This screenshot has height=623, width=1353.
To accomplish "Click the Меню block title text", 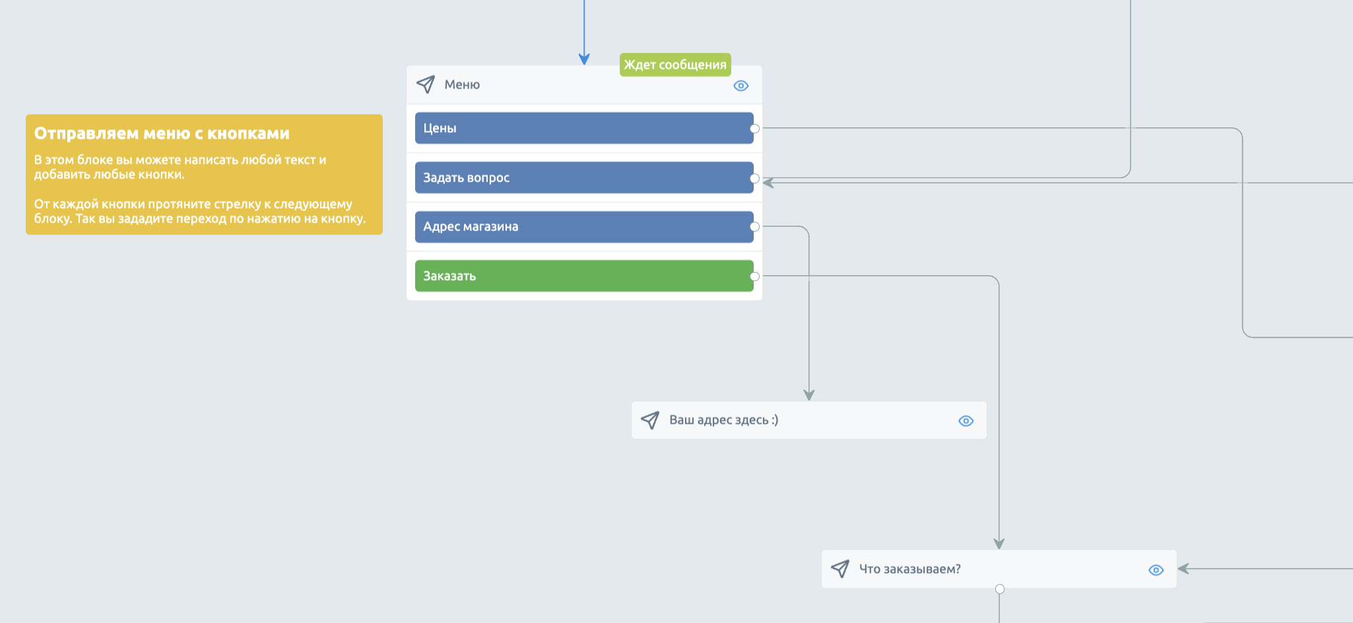I will (x=462, y=84).
